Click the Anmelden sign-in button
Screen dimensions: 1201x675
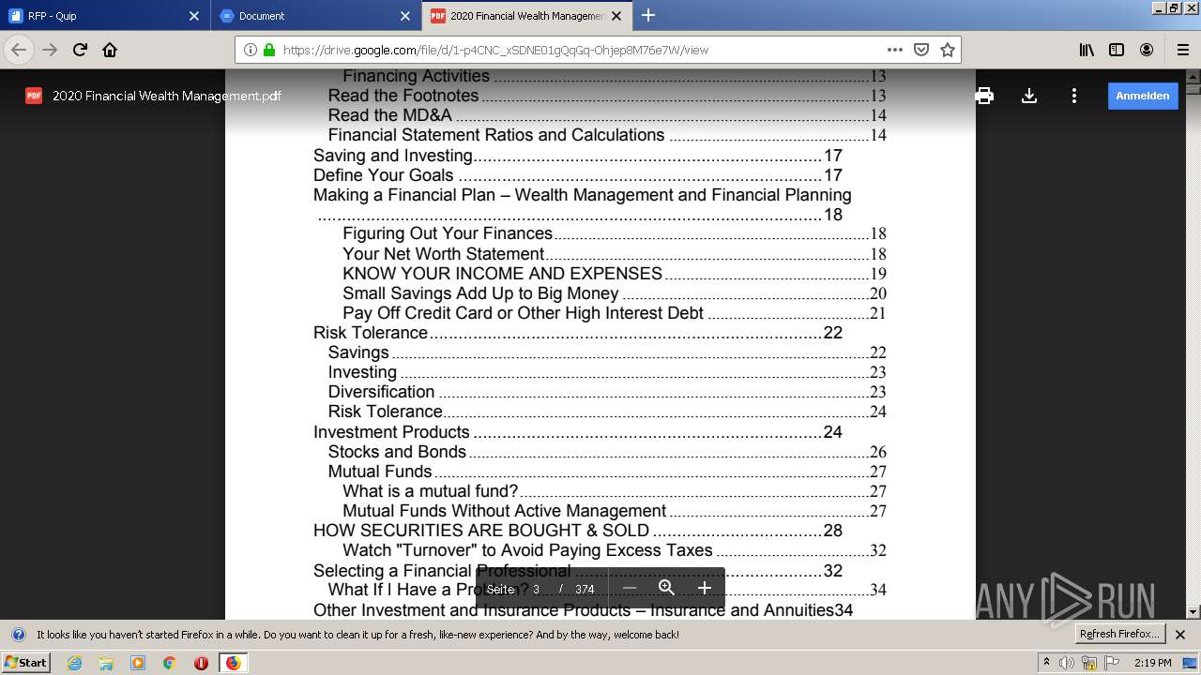[x=1143, y=96]
